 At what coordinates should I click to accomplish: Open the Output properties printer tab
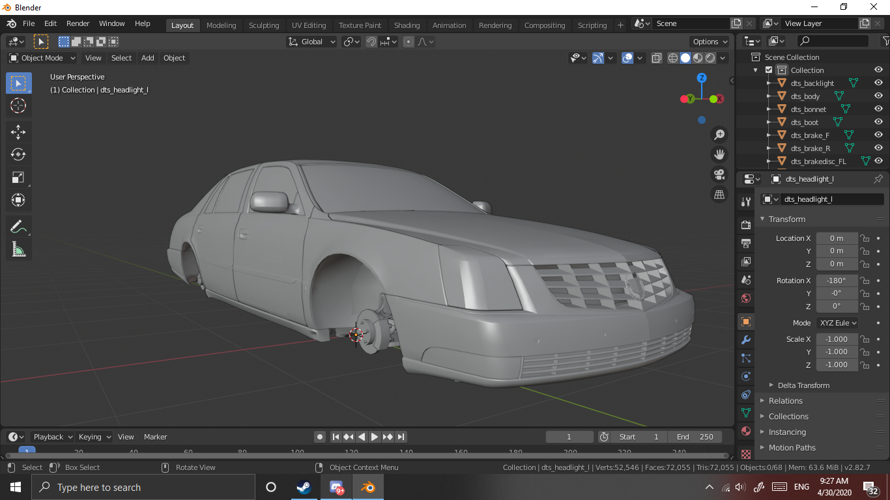click(746, 243)
